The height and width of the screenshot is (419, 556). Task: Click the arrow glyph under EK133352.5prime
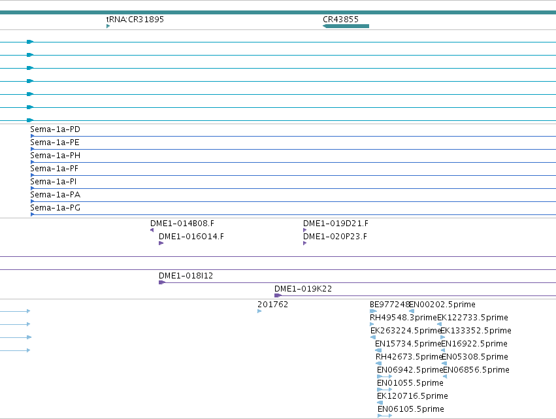click(x=442, y=337)
